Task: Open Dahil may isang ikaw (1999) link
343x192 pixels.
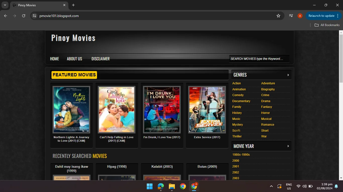Action: click(x=72, y=168)
